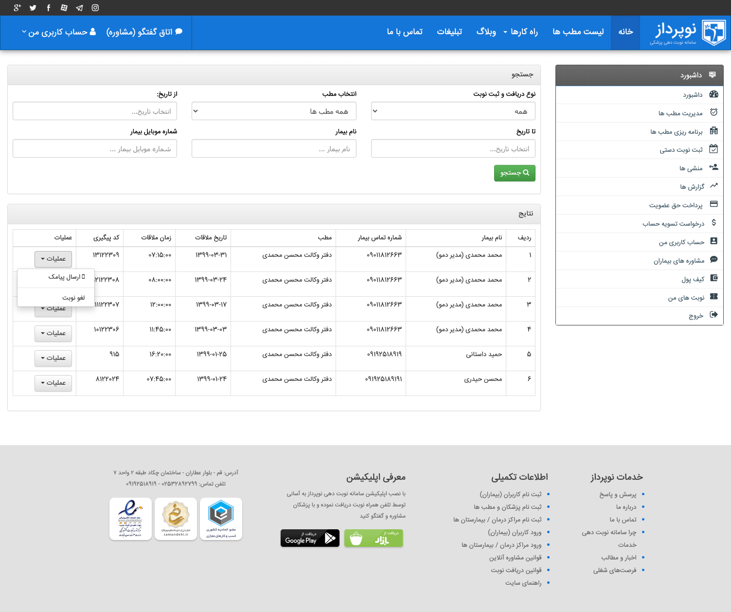Open the Instagram icon in top bar

tap(95, 8)
